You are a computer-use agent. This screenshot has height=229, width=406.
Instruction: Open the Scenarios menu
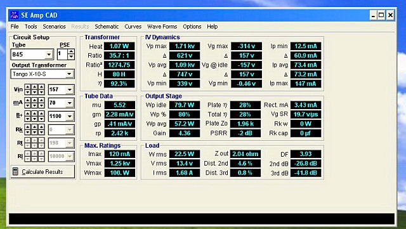(54, 27)
